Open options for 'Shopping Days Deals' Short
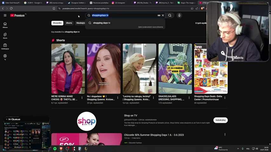Image resolution: width=271 pixels, height=152 pixels. [x=225, y=98]
